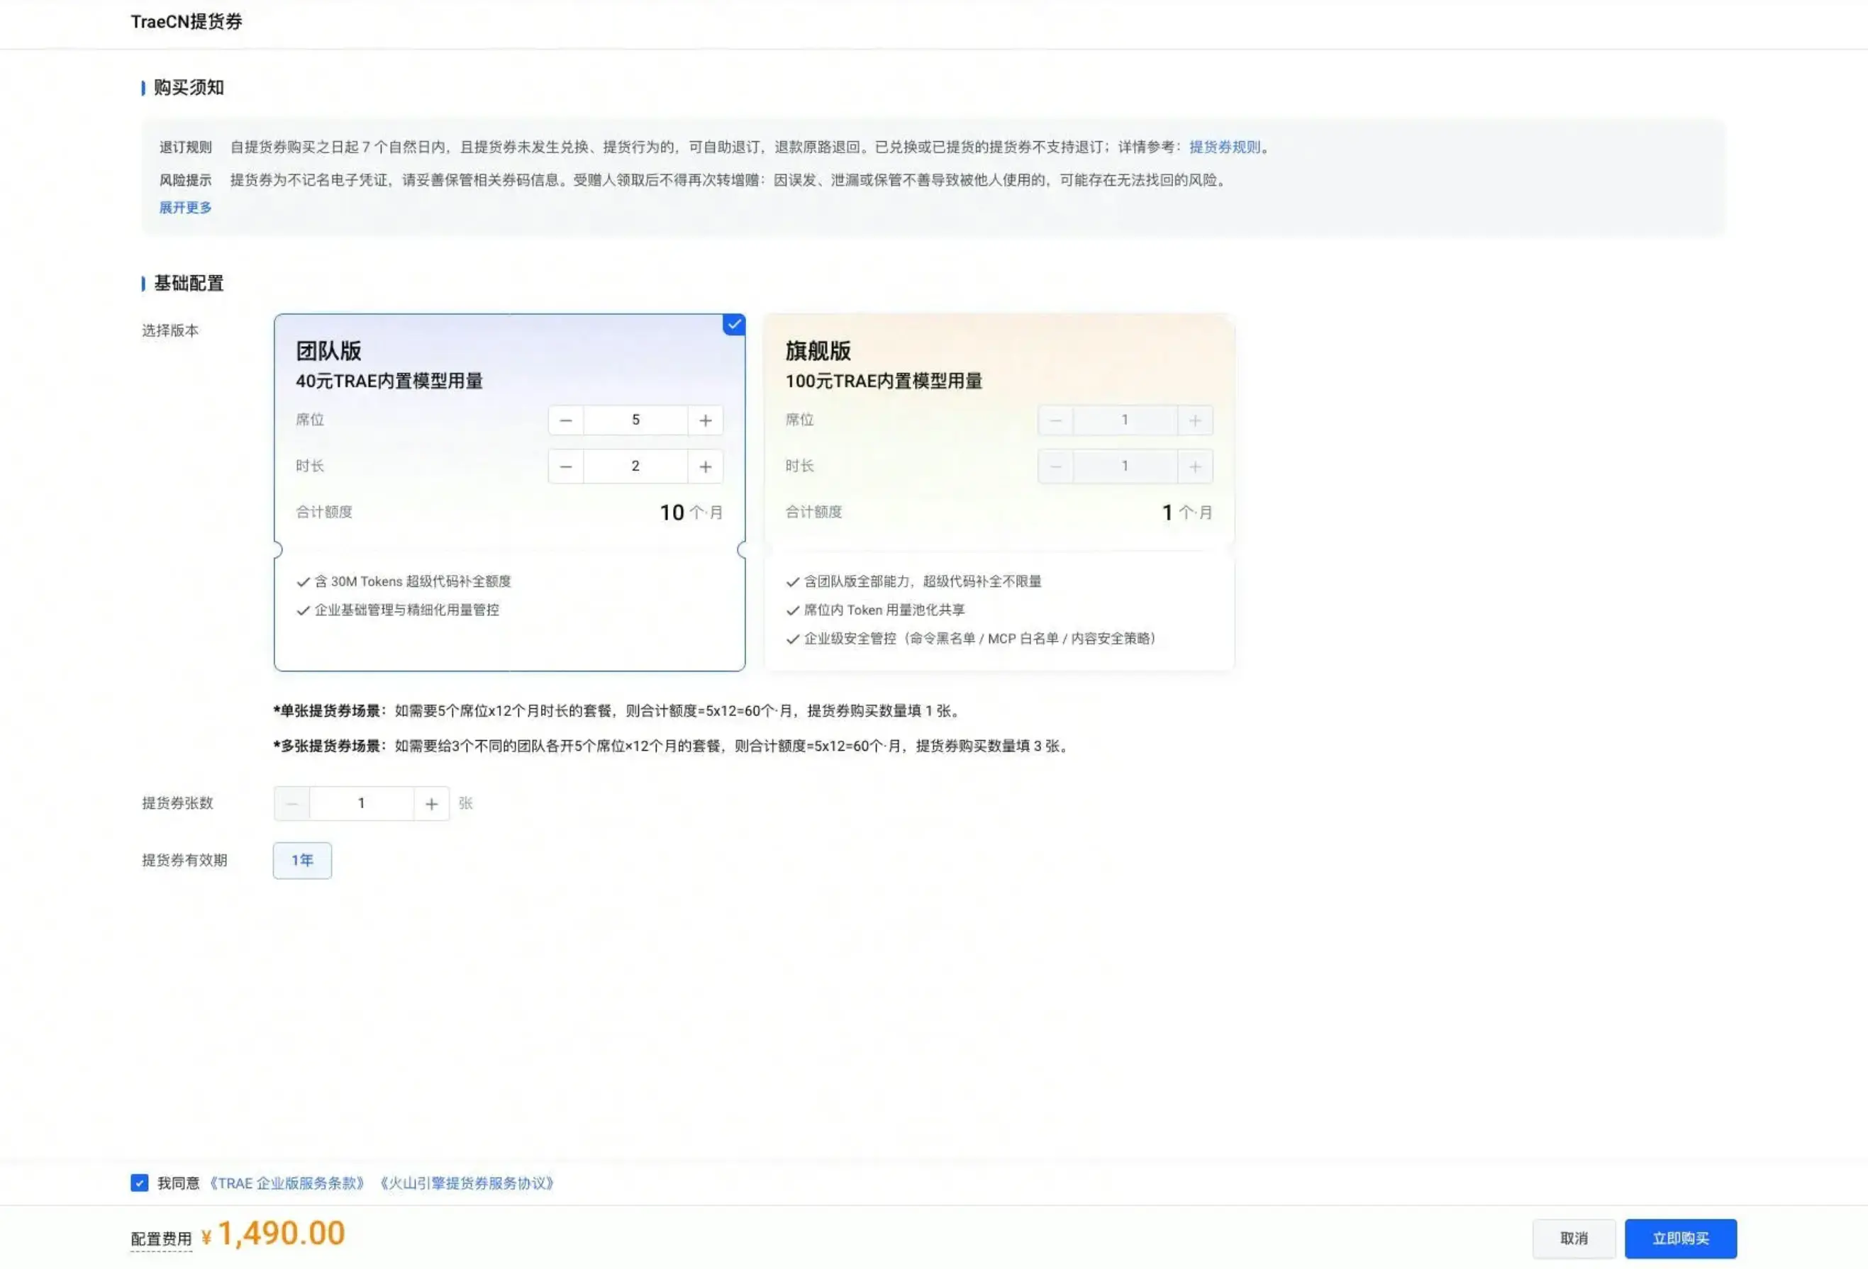
Task: Expand notice with 展开更多
Action: [x=185, y=207]
